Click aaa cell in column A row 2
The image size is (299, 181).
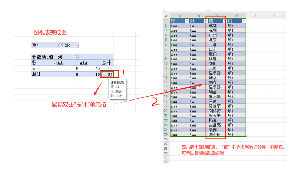[180, 26]
